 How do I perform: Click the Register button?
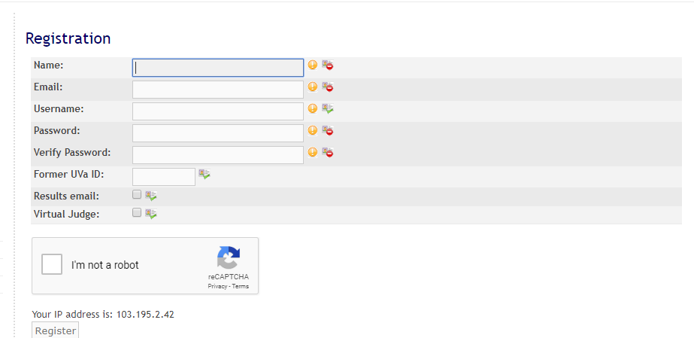56,331
